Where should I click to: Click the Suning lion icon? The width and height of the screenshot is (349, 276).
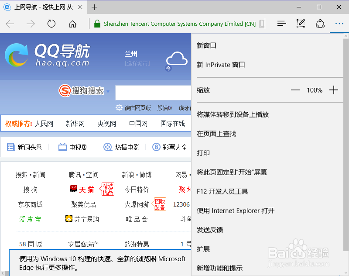[x=69, y=218]
